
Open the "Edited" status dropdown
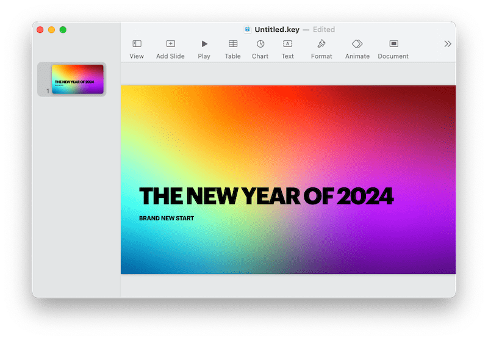point(323,29)
